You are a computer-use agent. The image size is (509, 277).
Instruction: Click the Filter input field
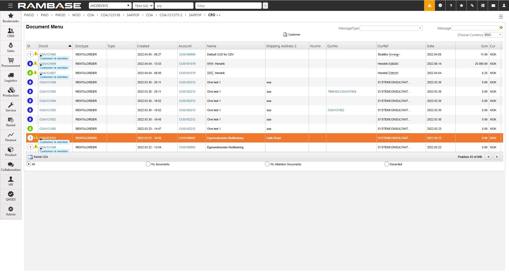click(x=228, y=6)
